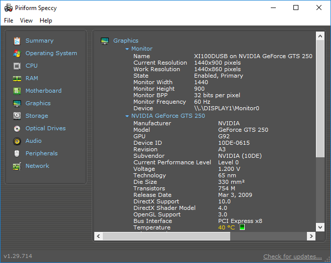Click the NVIDIA GeForce GTS 250 heading
This screenshot has height=263, width=331.
pyautogui.click(x=168, y=116)
